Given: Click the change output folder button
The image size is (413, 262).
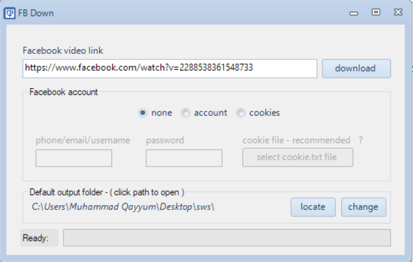Looking at the screenshot, I should click(x=363, y=208).
